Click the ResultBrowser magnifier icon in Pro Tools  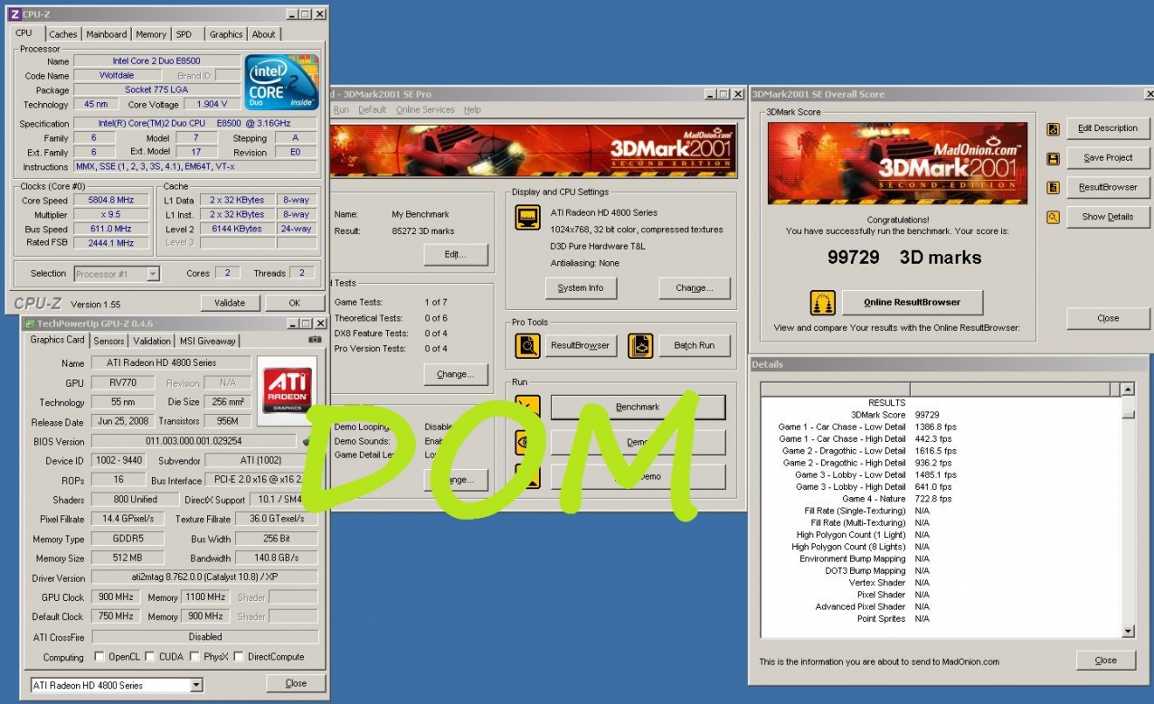527,345
